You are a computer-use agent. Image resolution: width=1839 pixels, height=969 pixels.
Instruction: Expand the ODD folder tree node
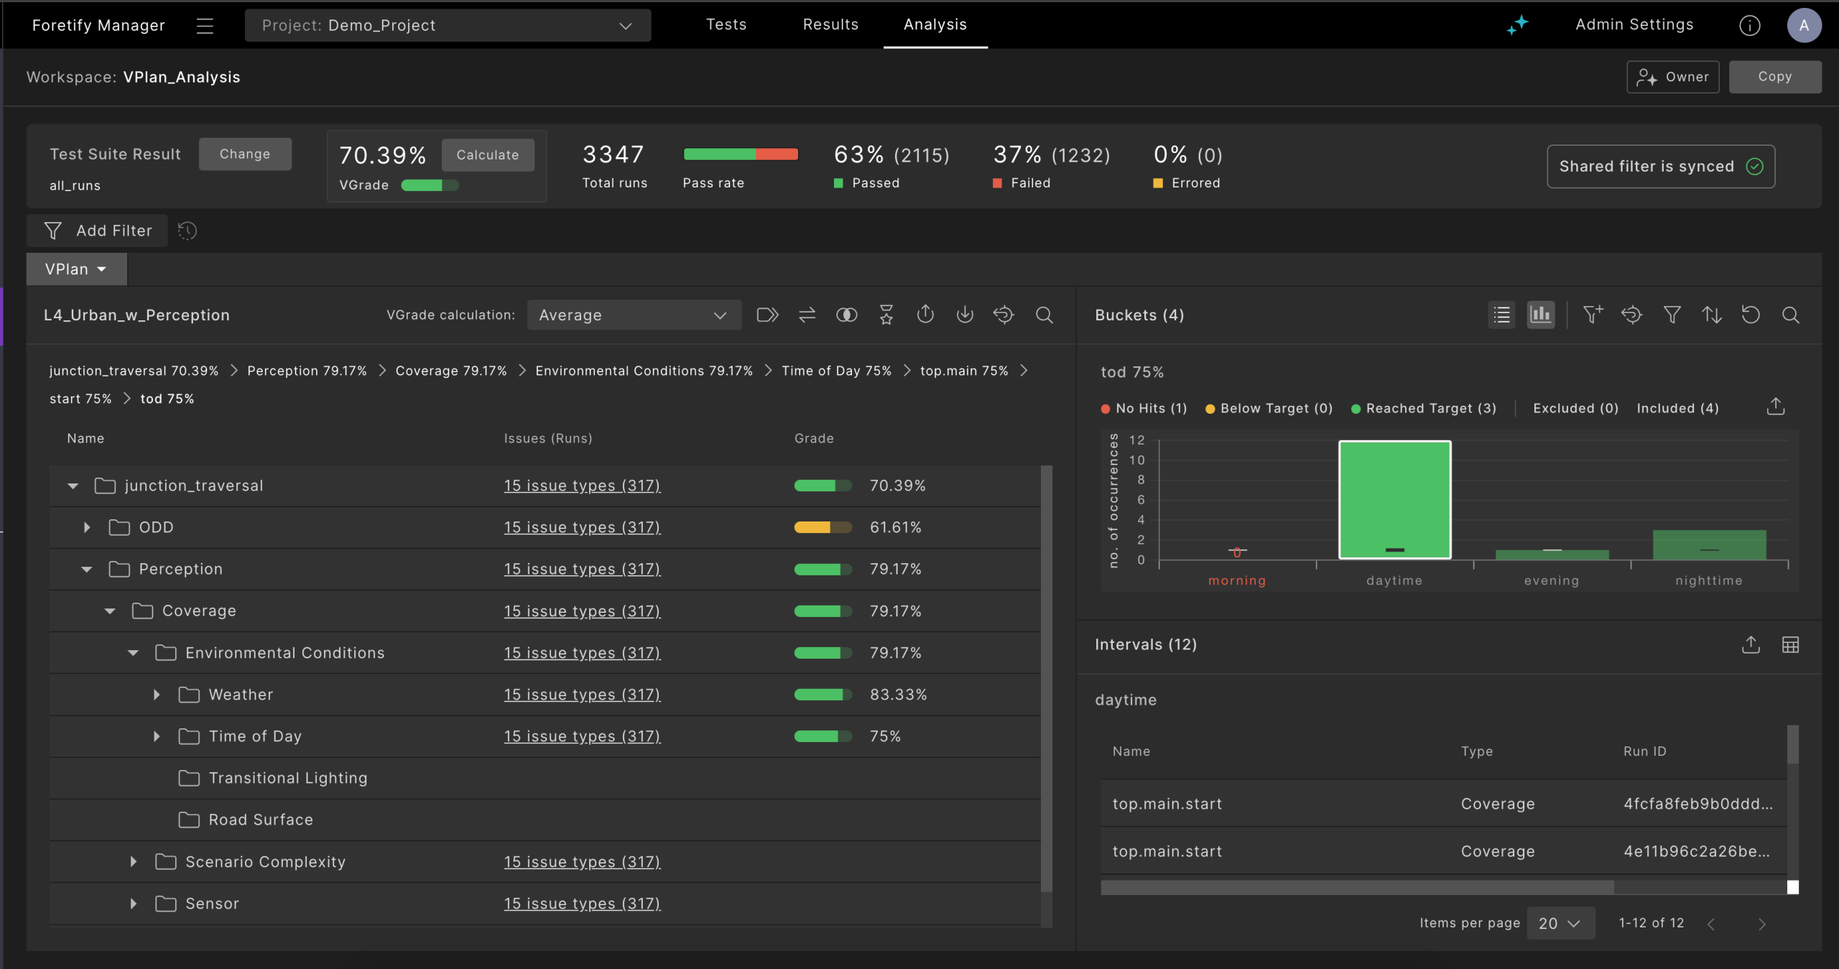pyautogui.click(x=87, y=527)
